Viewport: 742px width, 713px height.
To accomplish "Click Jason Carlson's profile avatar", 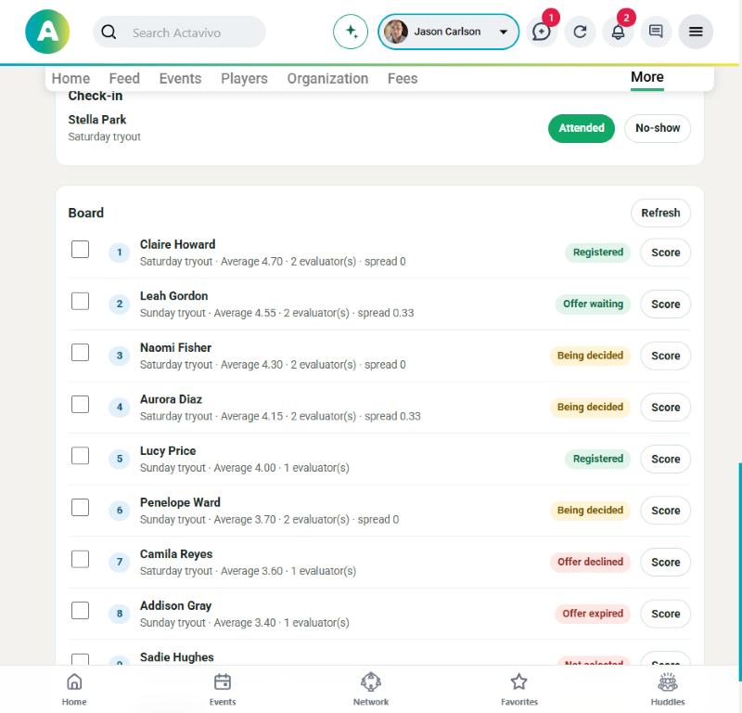I will coord(396,32).
